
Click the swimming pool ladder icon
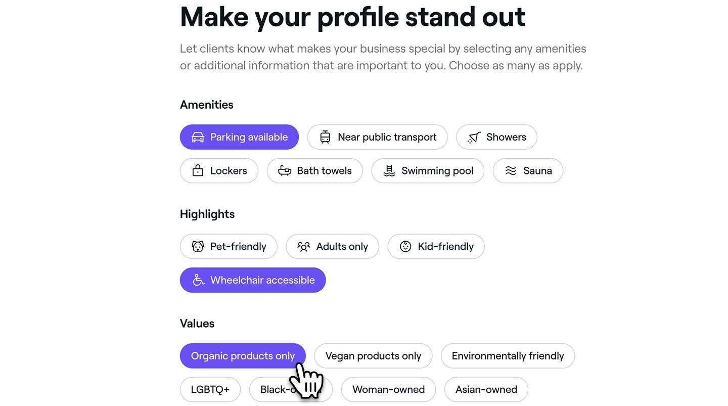(389, 170)
